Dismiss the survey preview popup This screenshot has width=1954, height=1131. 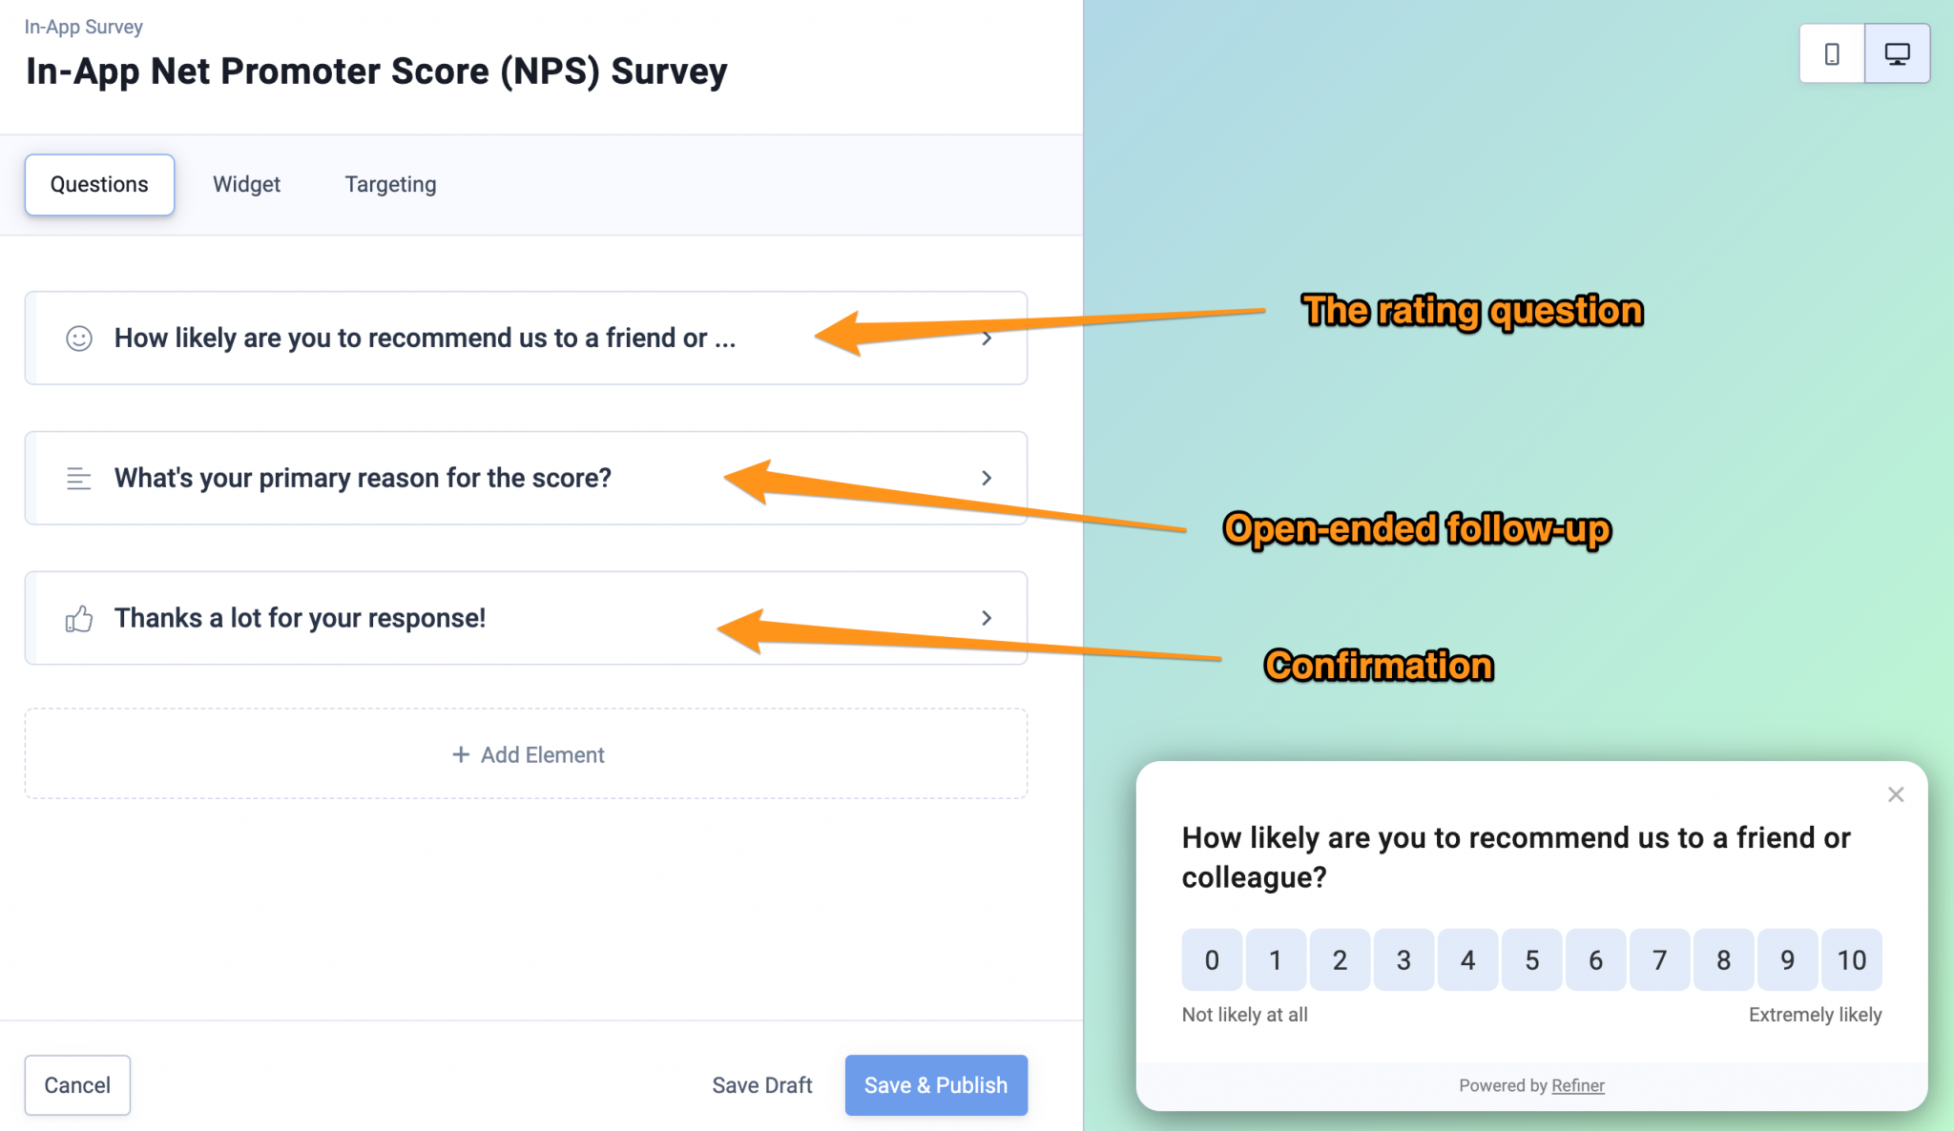pyautogui.click(x=1895, y=794)
